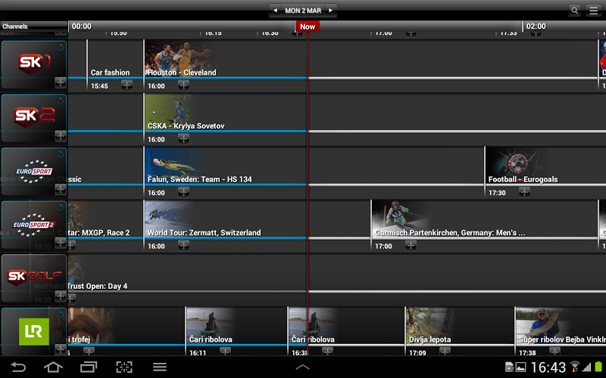Add Football - Eurogoals 17:30 plus
Viewport: 606px width, 378px height.
524,192
